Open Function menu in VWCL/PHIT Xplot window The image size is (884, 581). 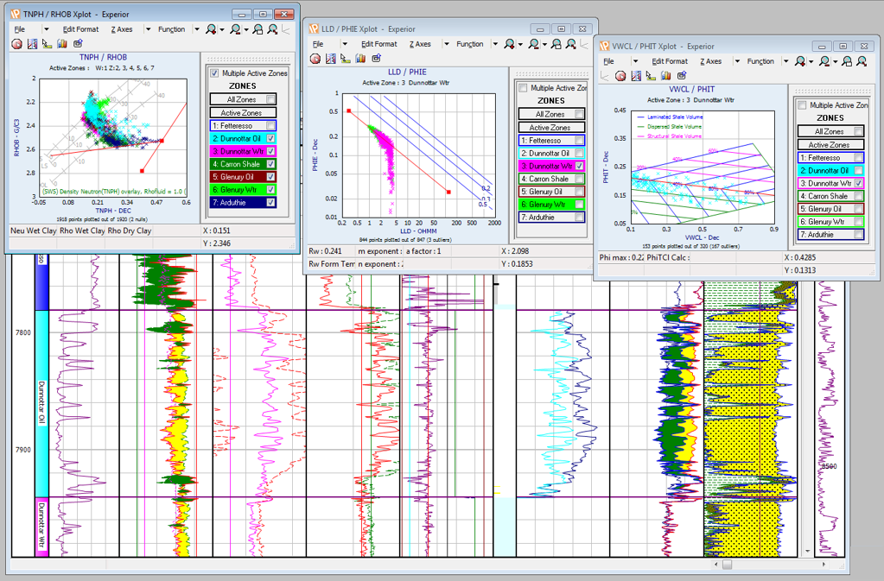(760, 61)
